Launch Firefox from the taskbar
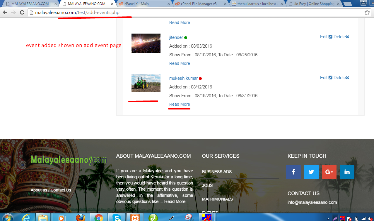Viewport: 374px width, 221px height. point(80,217)
